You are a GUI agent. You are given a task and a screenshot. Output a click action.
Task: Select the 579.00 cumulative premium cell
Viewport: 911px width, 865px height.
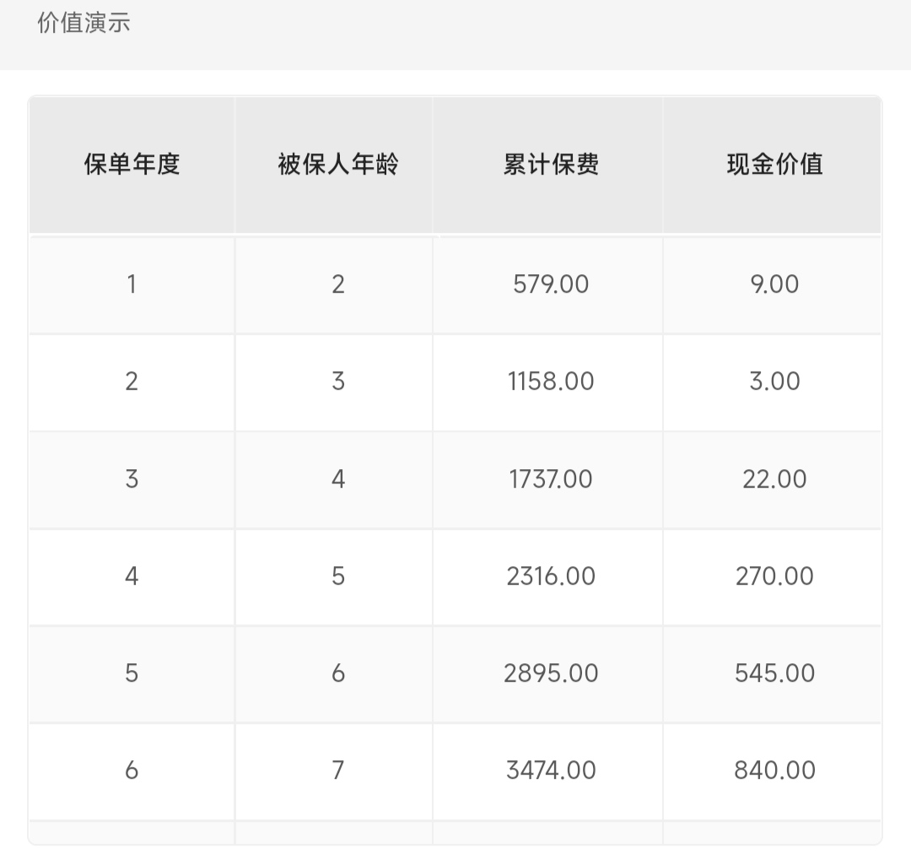pos(551,285)
